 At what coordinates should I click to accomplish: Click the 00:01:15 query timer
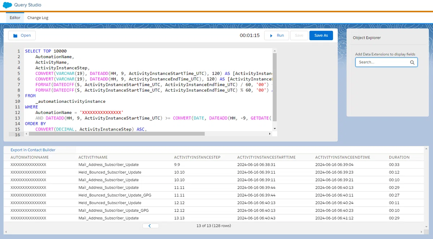tap(250, 36)
